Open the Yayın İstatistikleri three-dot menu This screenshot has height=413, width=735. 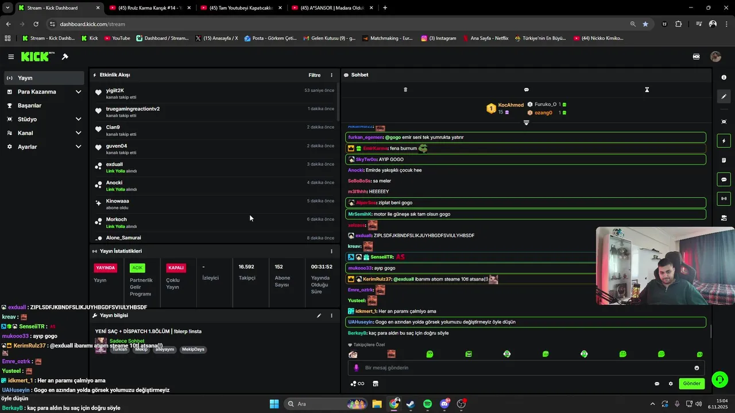tap(331, 251)
